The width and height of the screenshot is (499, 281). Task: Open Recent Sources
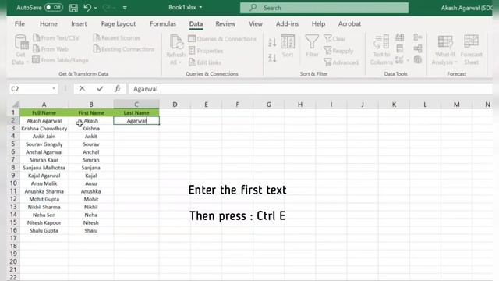click(x=116, y=38)
